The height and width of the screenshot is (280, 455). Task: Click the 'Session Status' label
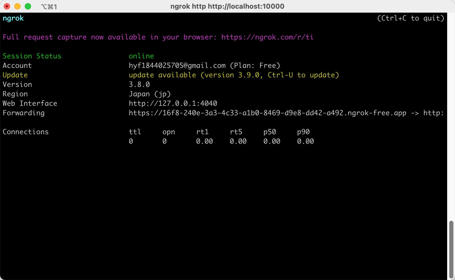pos(32,56)
